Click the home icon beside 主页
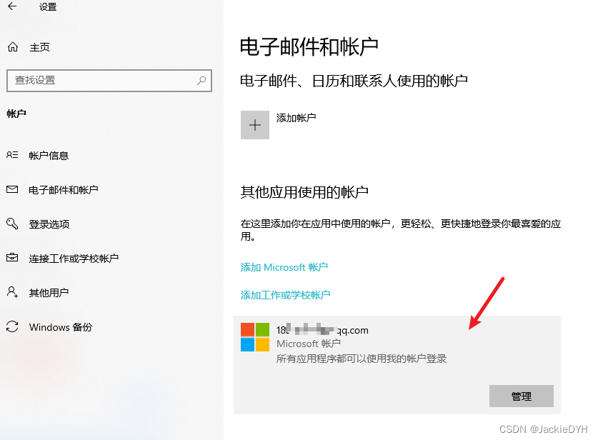598x440 pixels. [13, 47]
